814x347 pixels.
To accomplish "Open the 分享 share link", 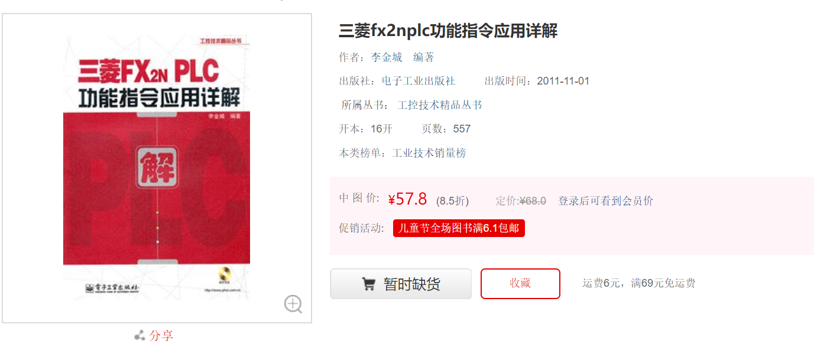I will pos(161,336).
